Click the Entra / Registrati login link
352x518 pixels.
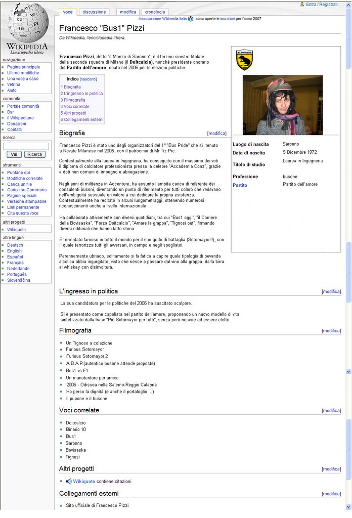point(322,4)
